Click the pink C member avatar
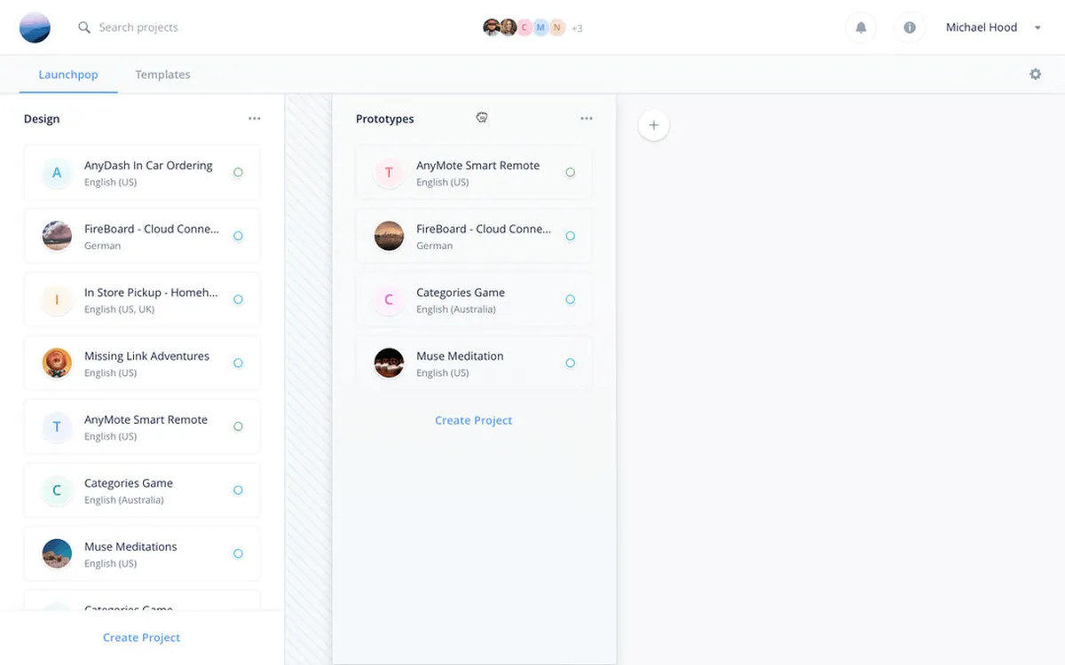Viewport: 1065px width, 665px height. tap(525, 27)
